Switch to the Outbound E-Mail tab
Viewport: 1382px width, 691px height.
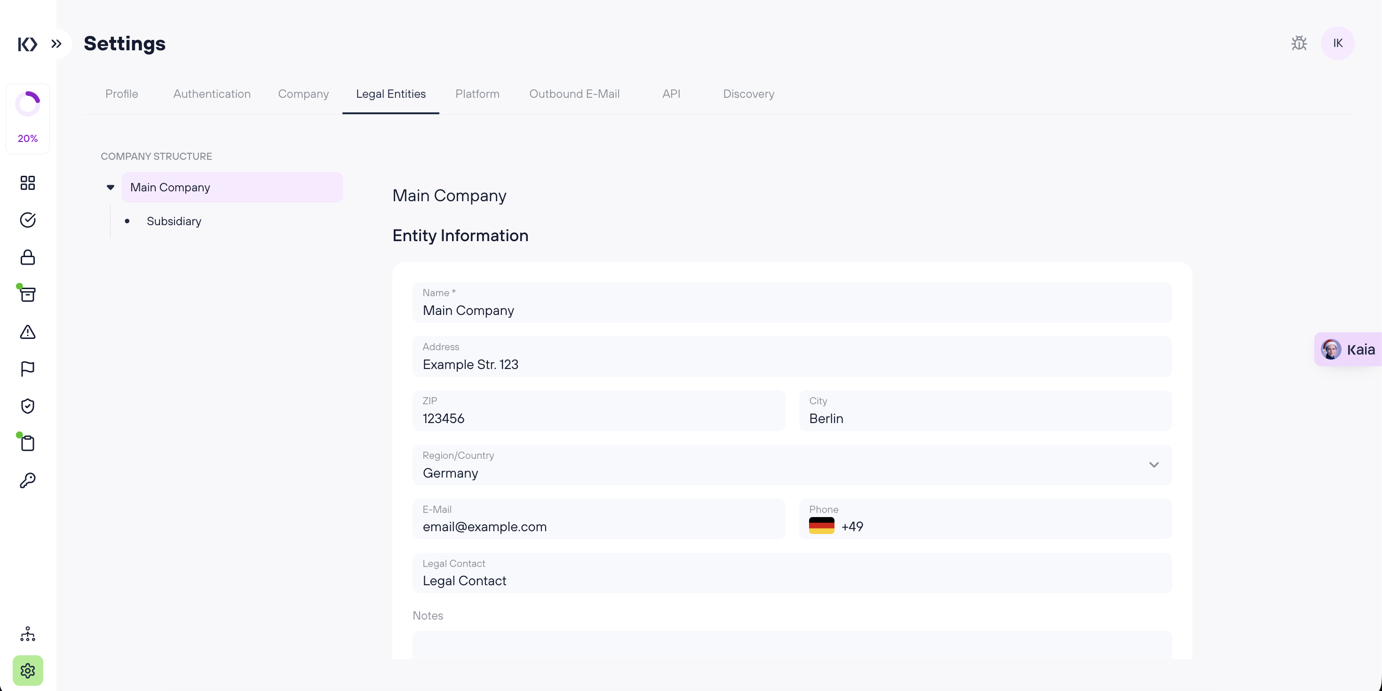pyautogui.click(x=574, y=94)
